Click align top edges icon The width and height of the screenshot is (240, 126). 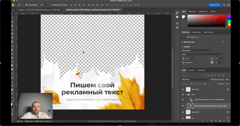[89, 5]
